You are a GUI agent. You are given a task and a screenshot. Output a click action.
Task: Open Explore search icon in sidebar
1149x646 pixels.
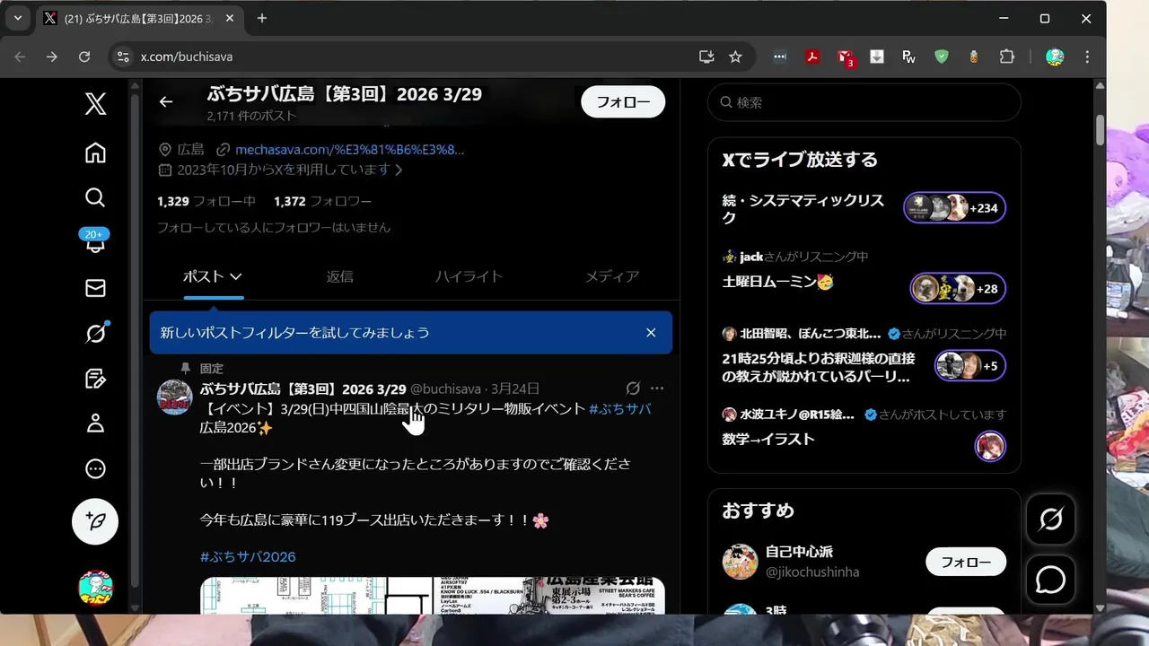(x=95, y=197)
